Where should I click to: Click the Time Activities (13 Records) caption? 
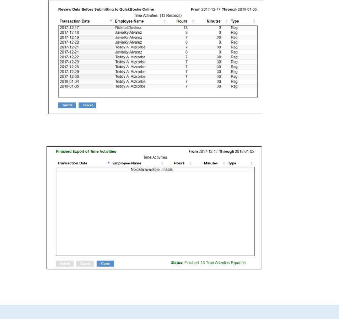click(158, 16)
